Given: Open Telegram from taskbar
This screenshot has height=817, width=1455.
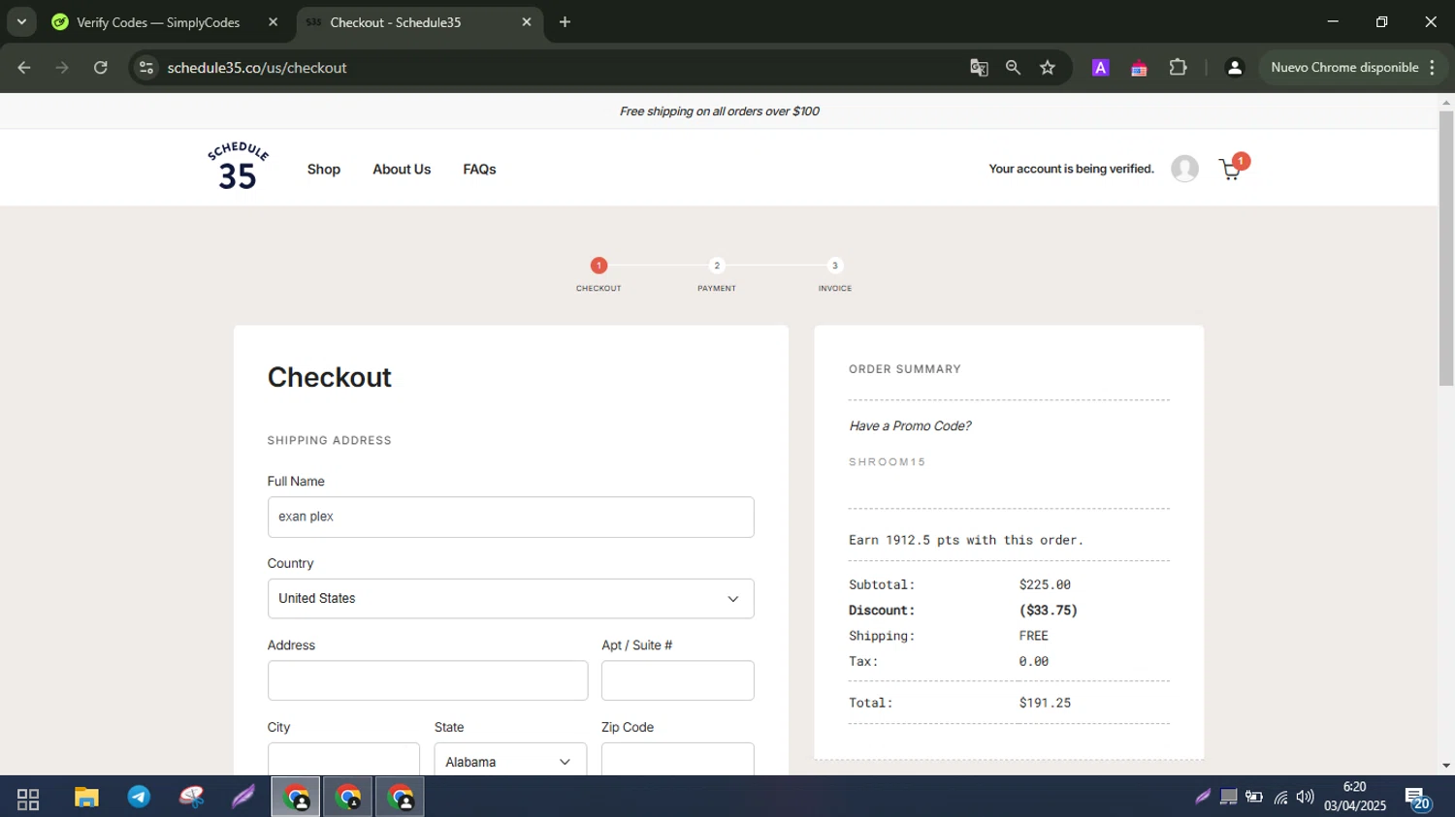Looking at the screenshot, I should click(139, 798).
